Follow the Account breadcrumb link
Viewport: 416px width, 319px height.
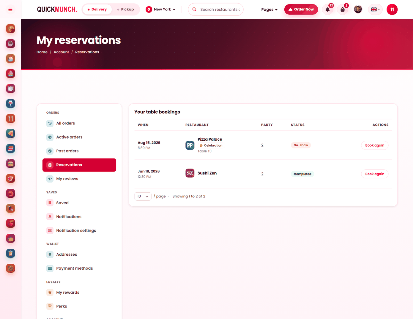point(61,52)
